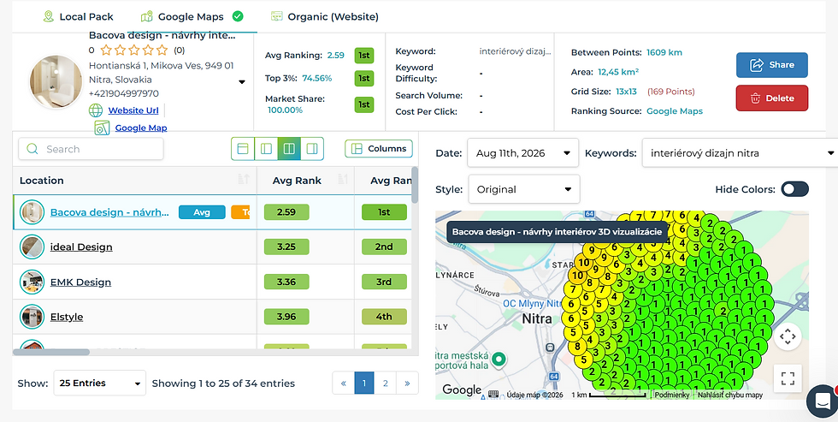Click the yellow grid point marked 8 at the bottom left
The height and width of the screenshot is (422, 838).
click(x=578, y=346)
